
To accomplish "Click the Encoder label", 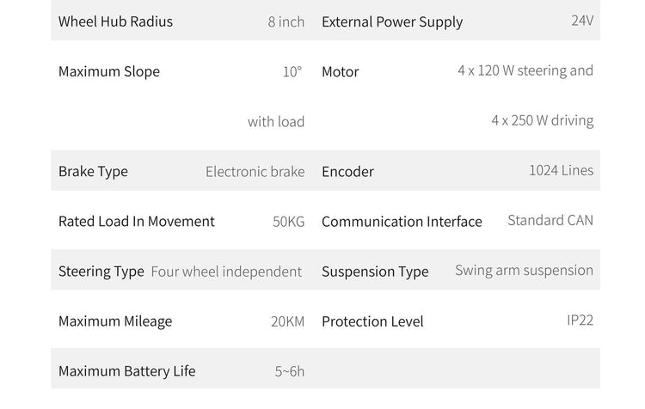I will click(x=347, y=172).
